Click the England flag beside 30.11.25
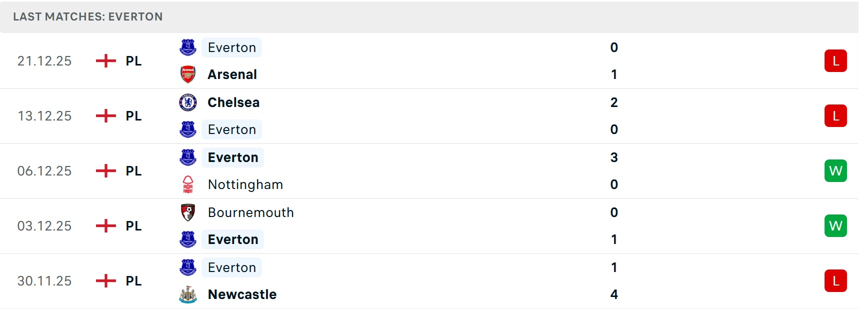This screenshot has height=309, width=860. [105, 281]
